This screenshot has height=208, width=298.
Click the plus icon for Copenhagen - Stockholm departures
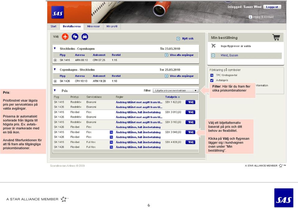click(x=167, y=76)
